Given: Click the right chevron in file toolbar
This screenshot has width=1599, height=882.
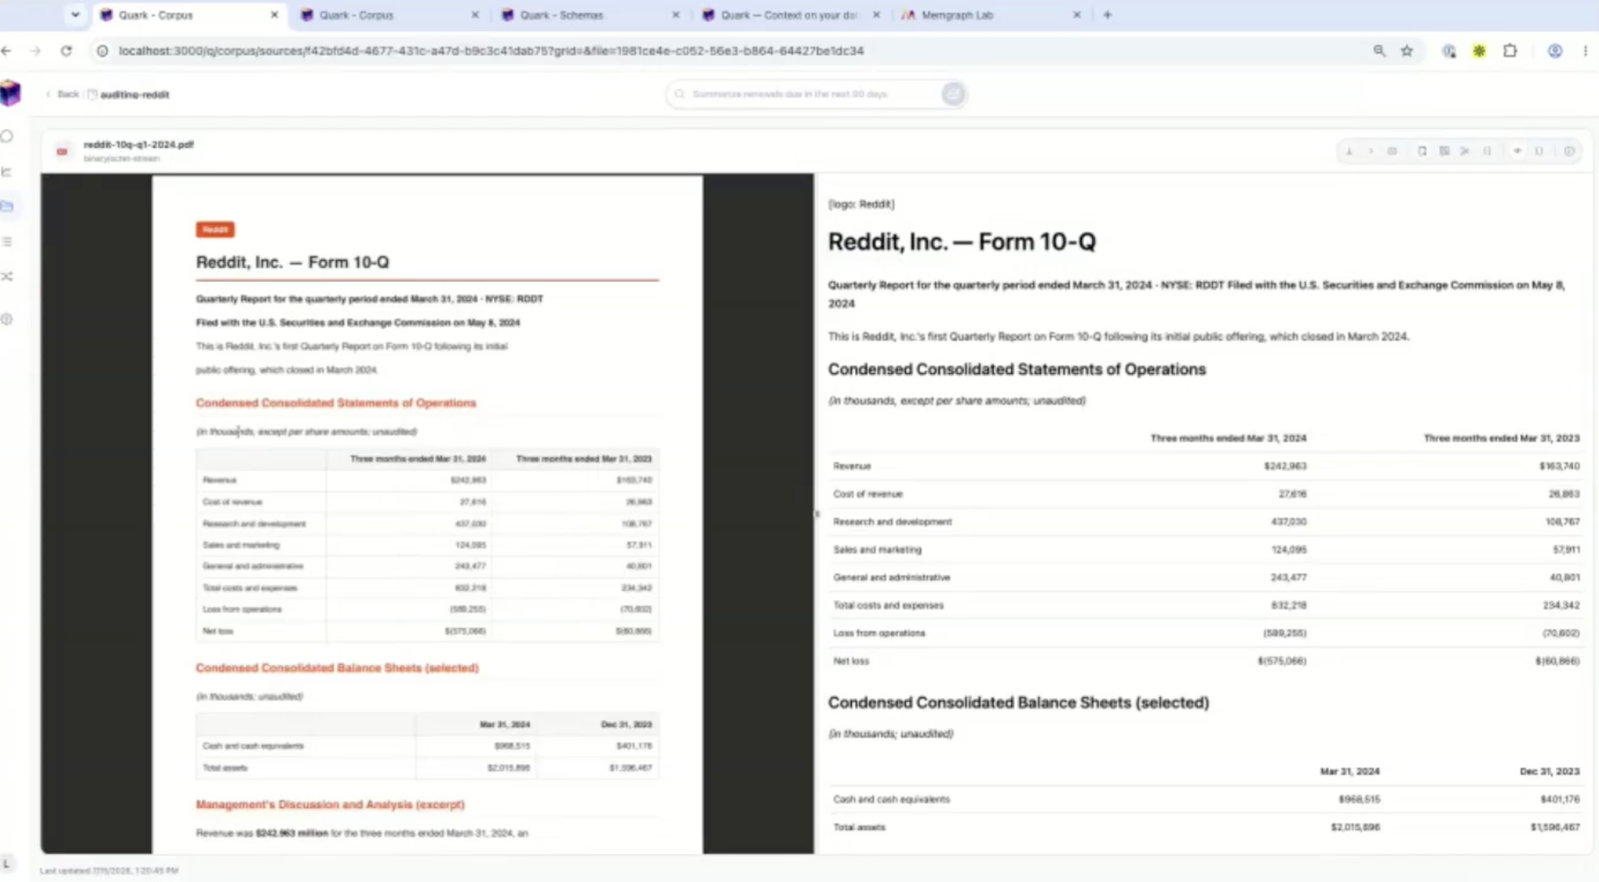Looking at the screenshot, I should [1370, 152].
